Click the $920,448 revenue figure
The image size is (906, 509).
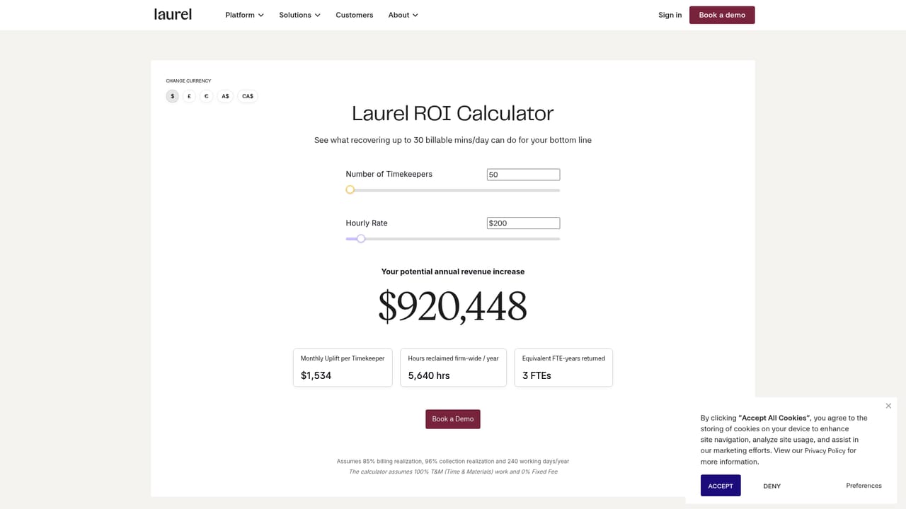coord(453,306)
